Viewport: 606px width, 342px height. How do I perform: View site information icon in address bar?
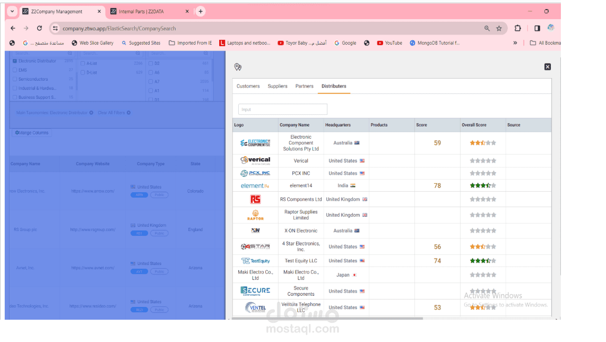55,28
